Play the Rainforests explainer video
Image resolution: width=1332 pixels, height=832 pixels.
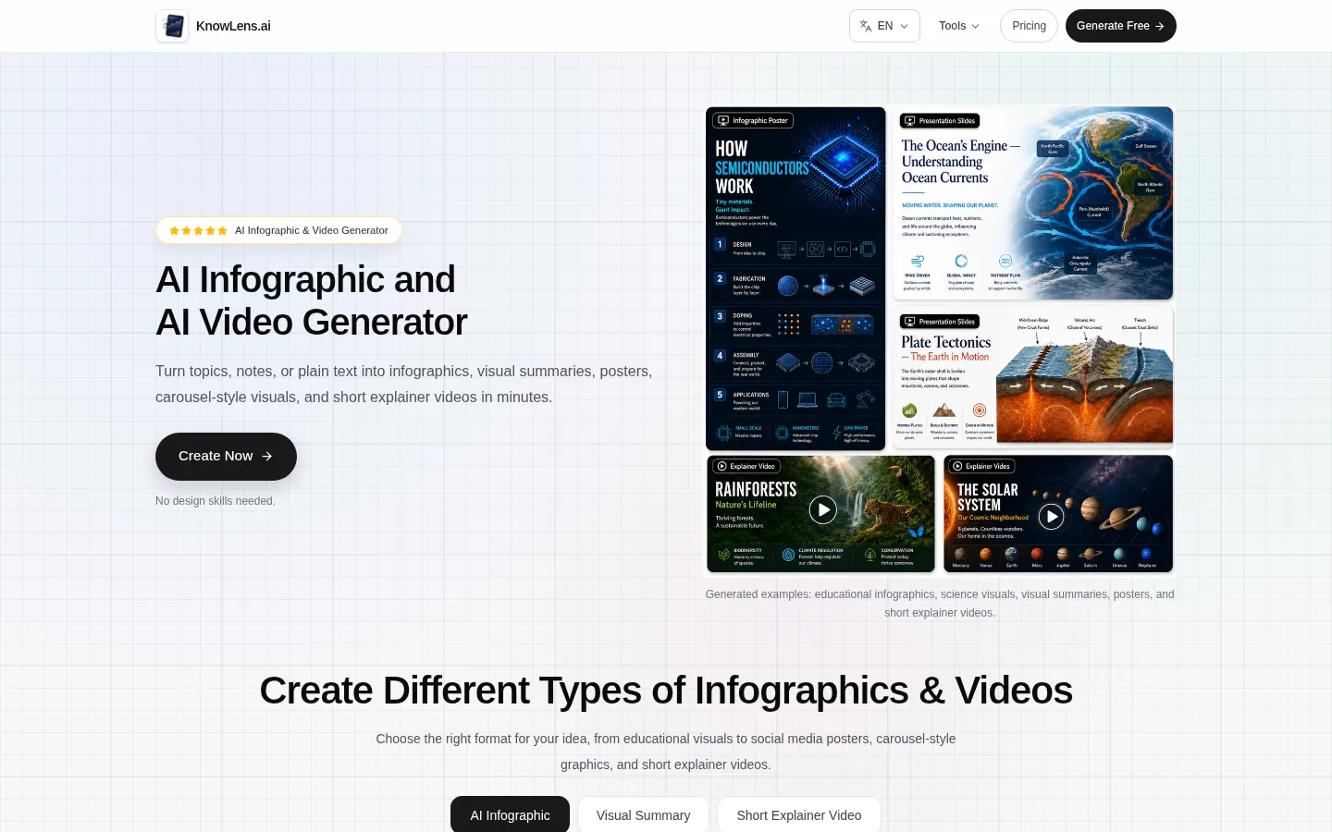(x=822, y=509)
